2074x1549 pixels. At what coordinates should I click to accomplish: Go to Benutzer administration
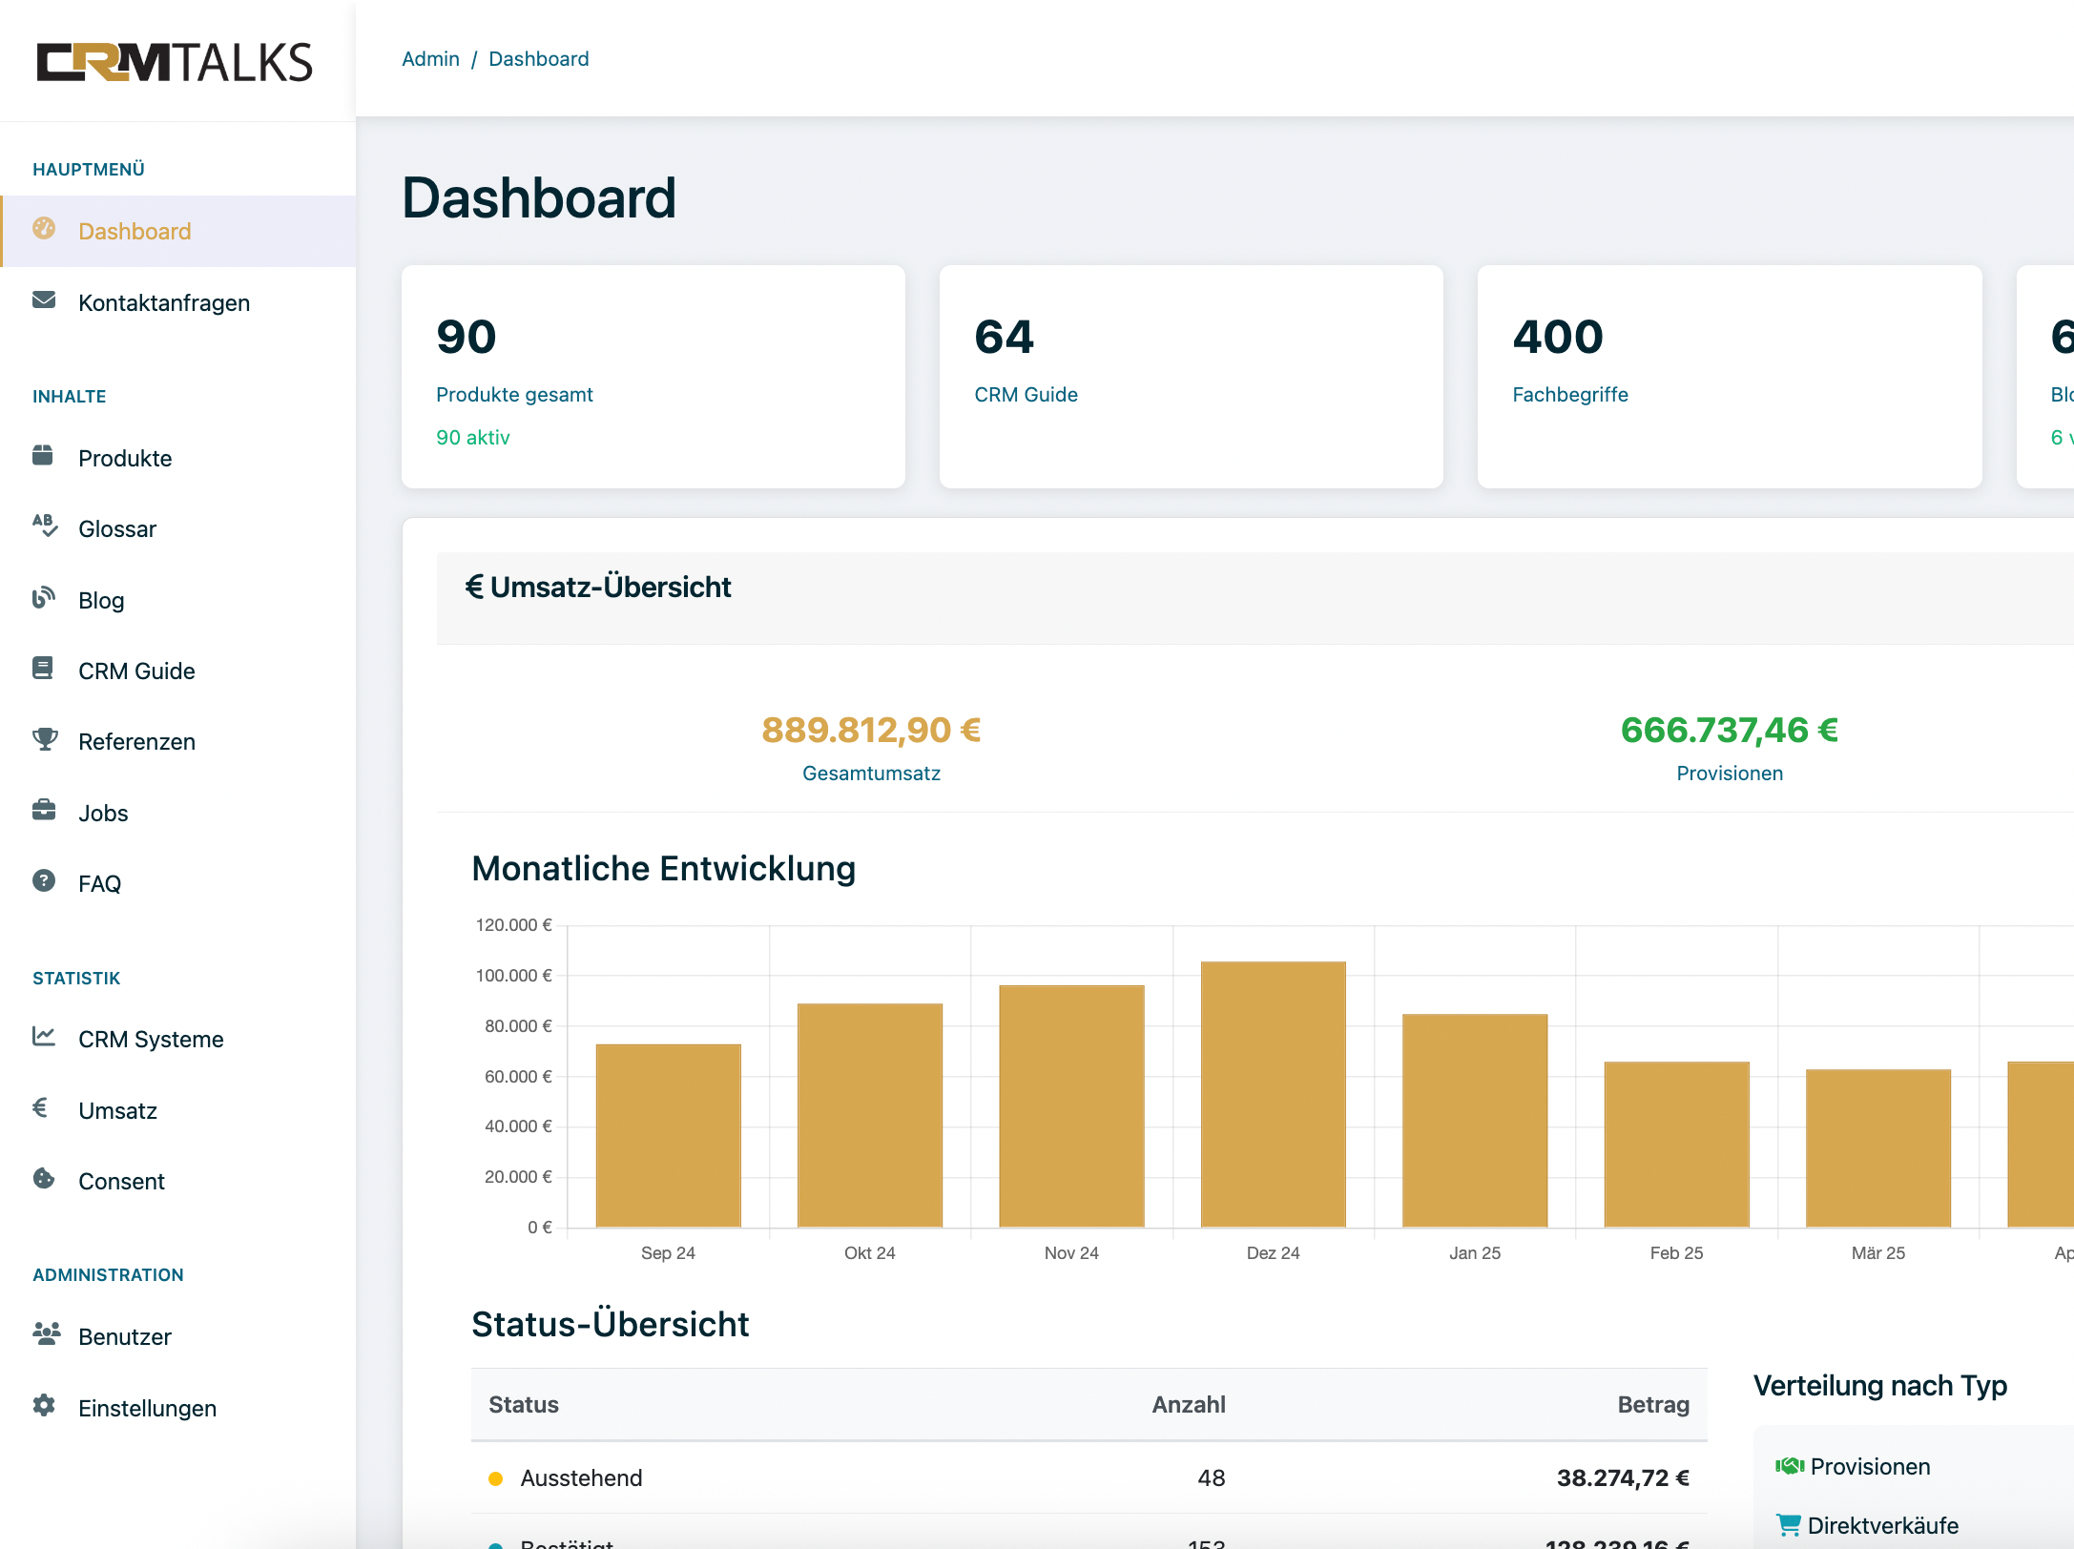click(x=178, y=1336)
